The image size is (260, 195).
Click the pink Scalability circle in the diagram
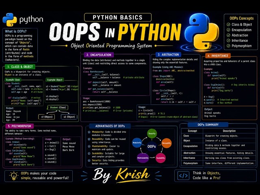click(160, 158)
